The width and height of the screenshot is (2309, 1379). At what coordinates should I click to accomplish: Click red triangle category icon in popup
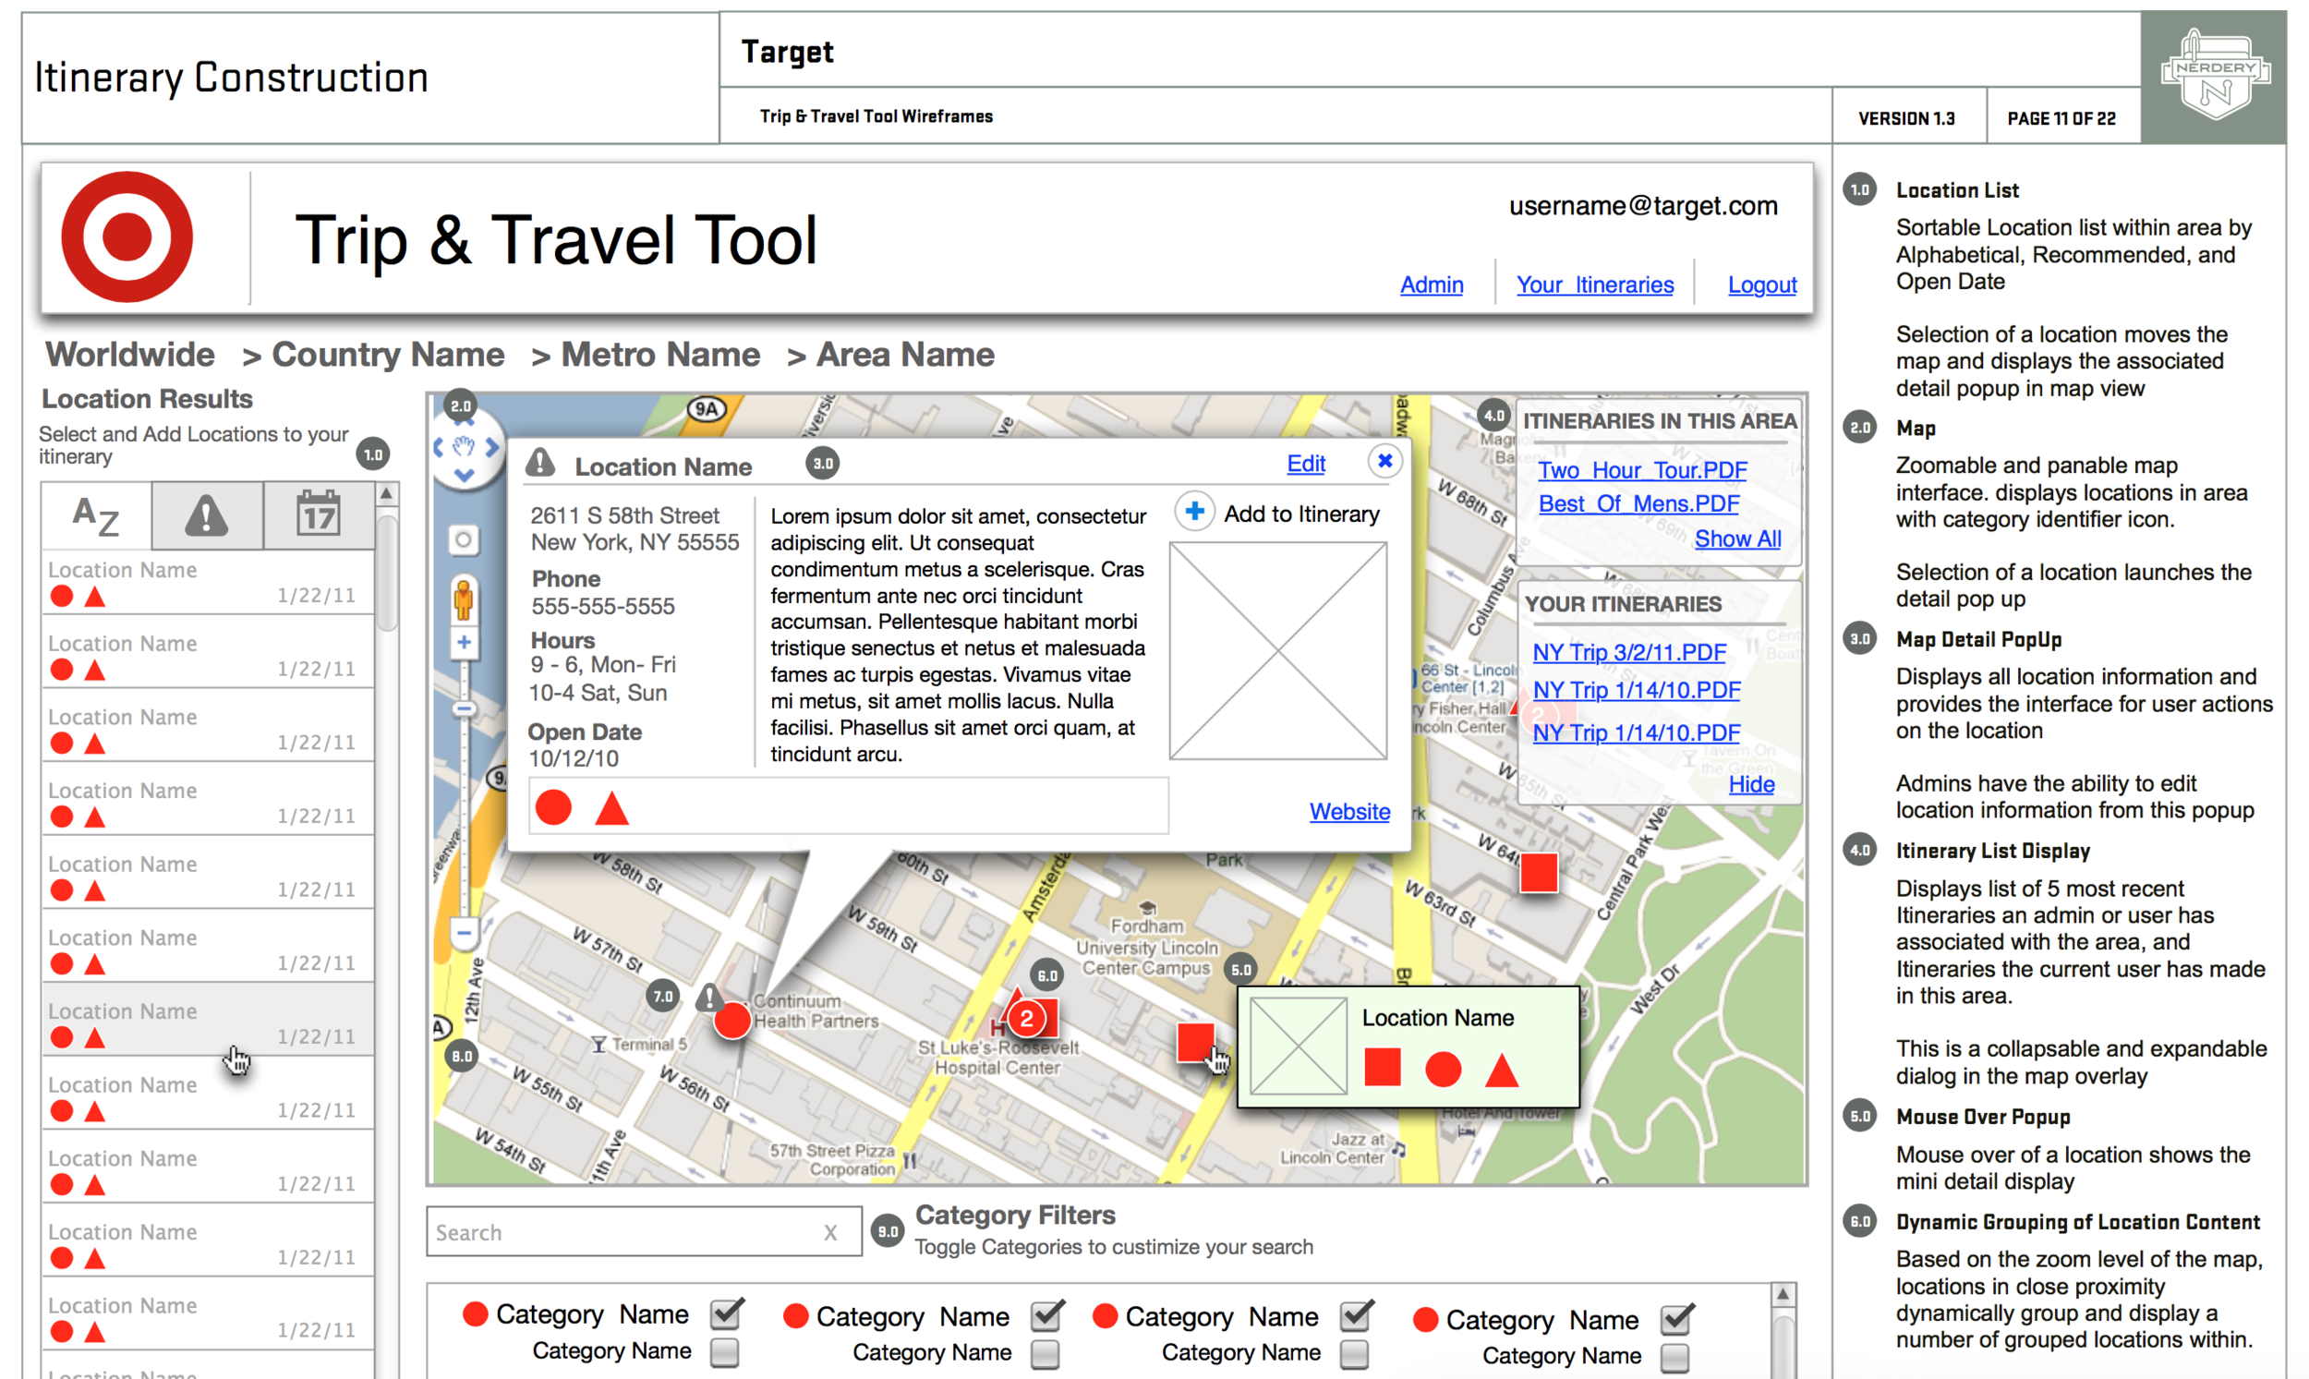(x=611, y=807)
